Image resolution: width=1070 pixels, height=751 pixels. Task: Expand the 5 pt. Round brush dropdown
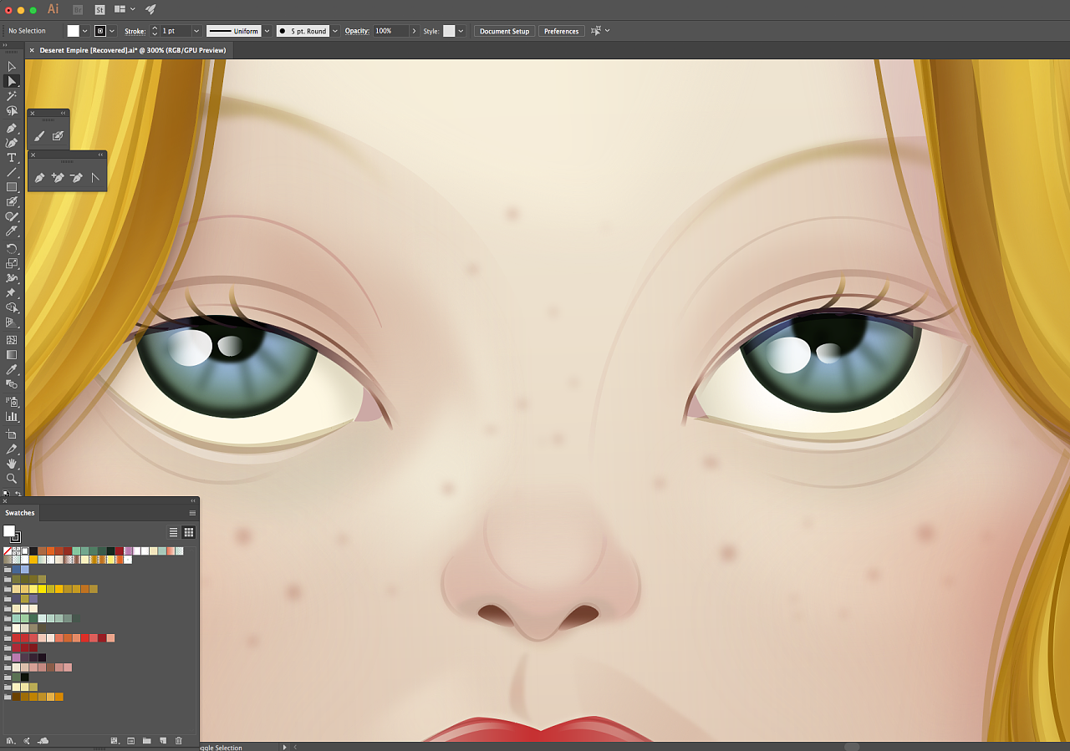click(x=335, y=31)
